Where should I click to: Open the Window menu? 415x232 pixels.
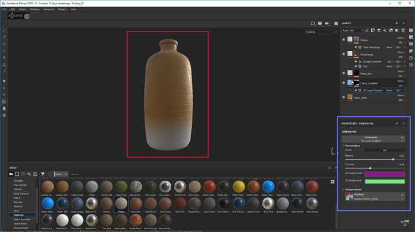click(x=35, y=9)
